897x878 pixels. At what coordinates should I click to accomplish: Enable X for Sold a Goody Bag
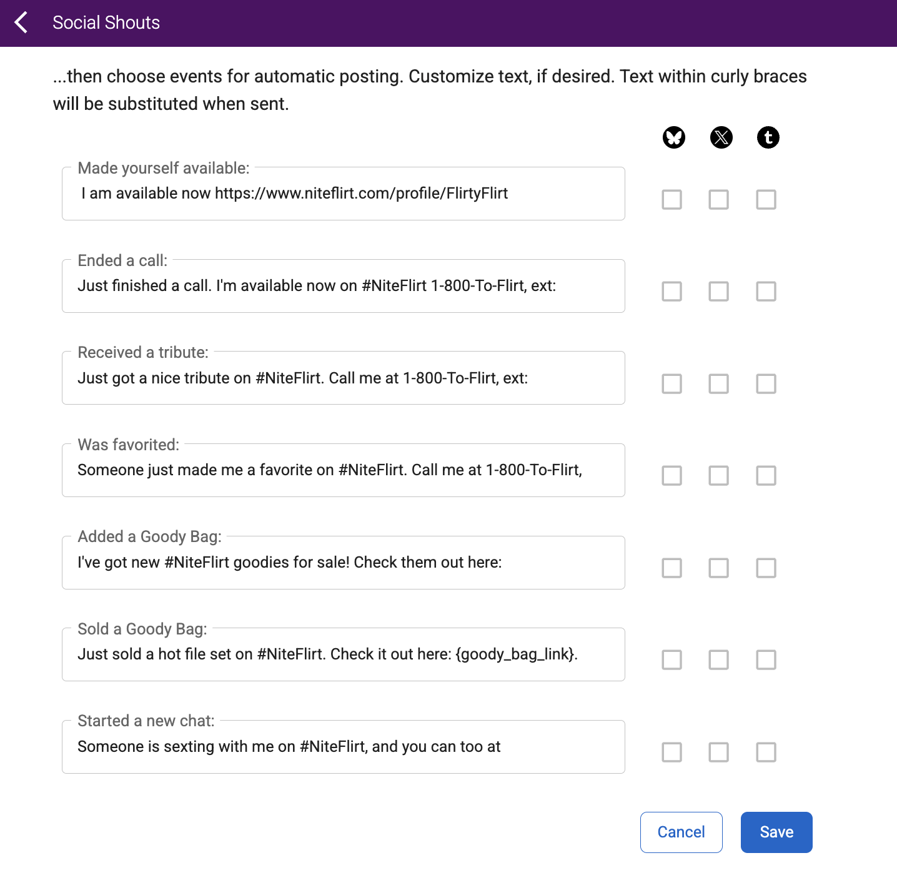719,660
